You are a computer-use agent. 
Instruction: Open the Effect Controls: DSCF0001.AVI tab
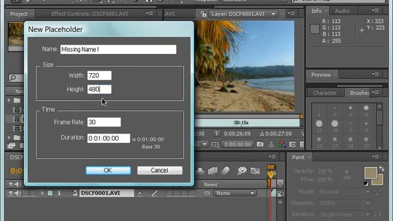point(90,14)
